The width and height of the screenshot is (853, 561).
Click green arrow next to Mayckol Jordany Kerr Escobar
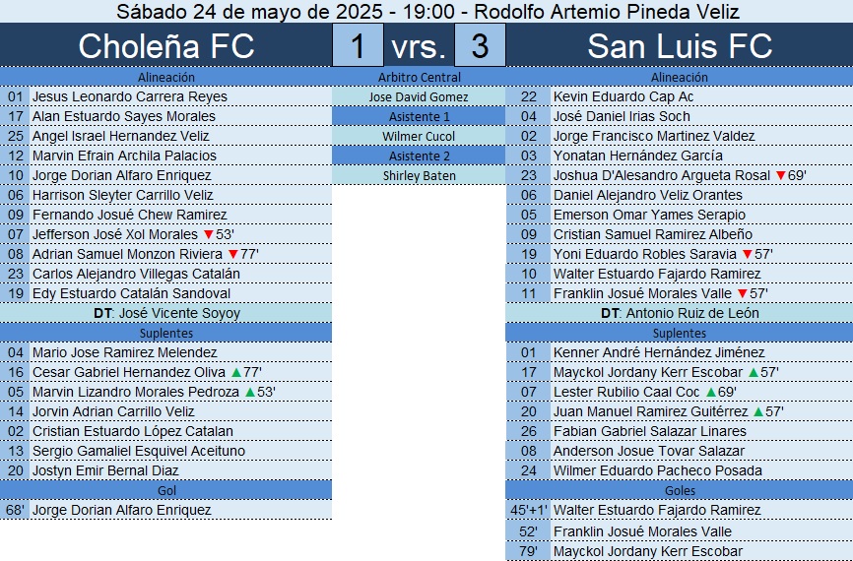754,372
